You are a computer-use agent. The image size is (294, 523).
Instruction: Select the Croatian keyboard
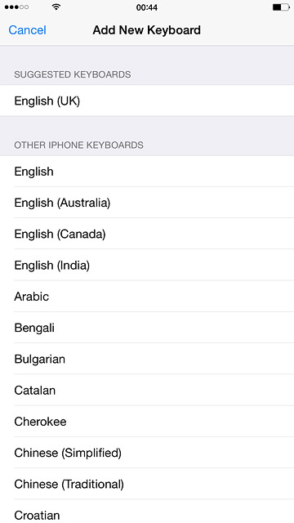pos(147,512)
